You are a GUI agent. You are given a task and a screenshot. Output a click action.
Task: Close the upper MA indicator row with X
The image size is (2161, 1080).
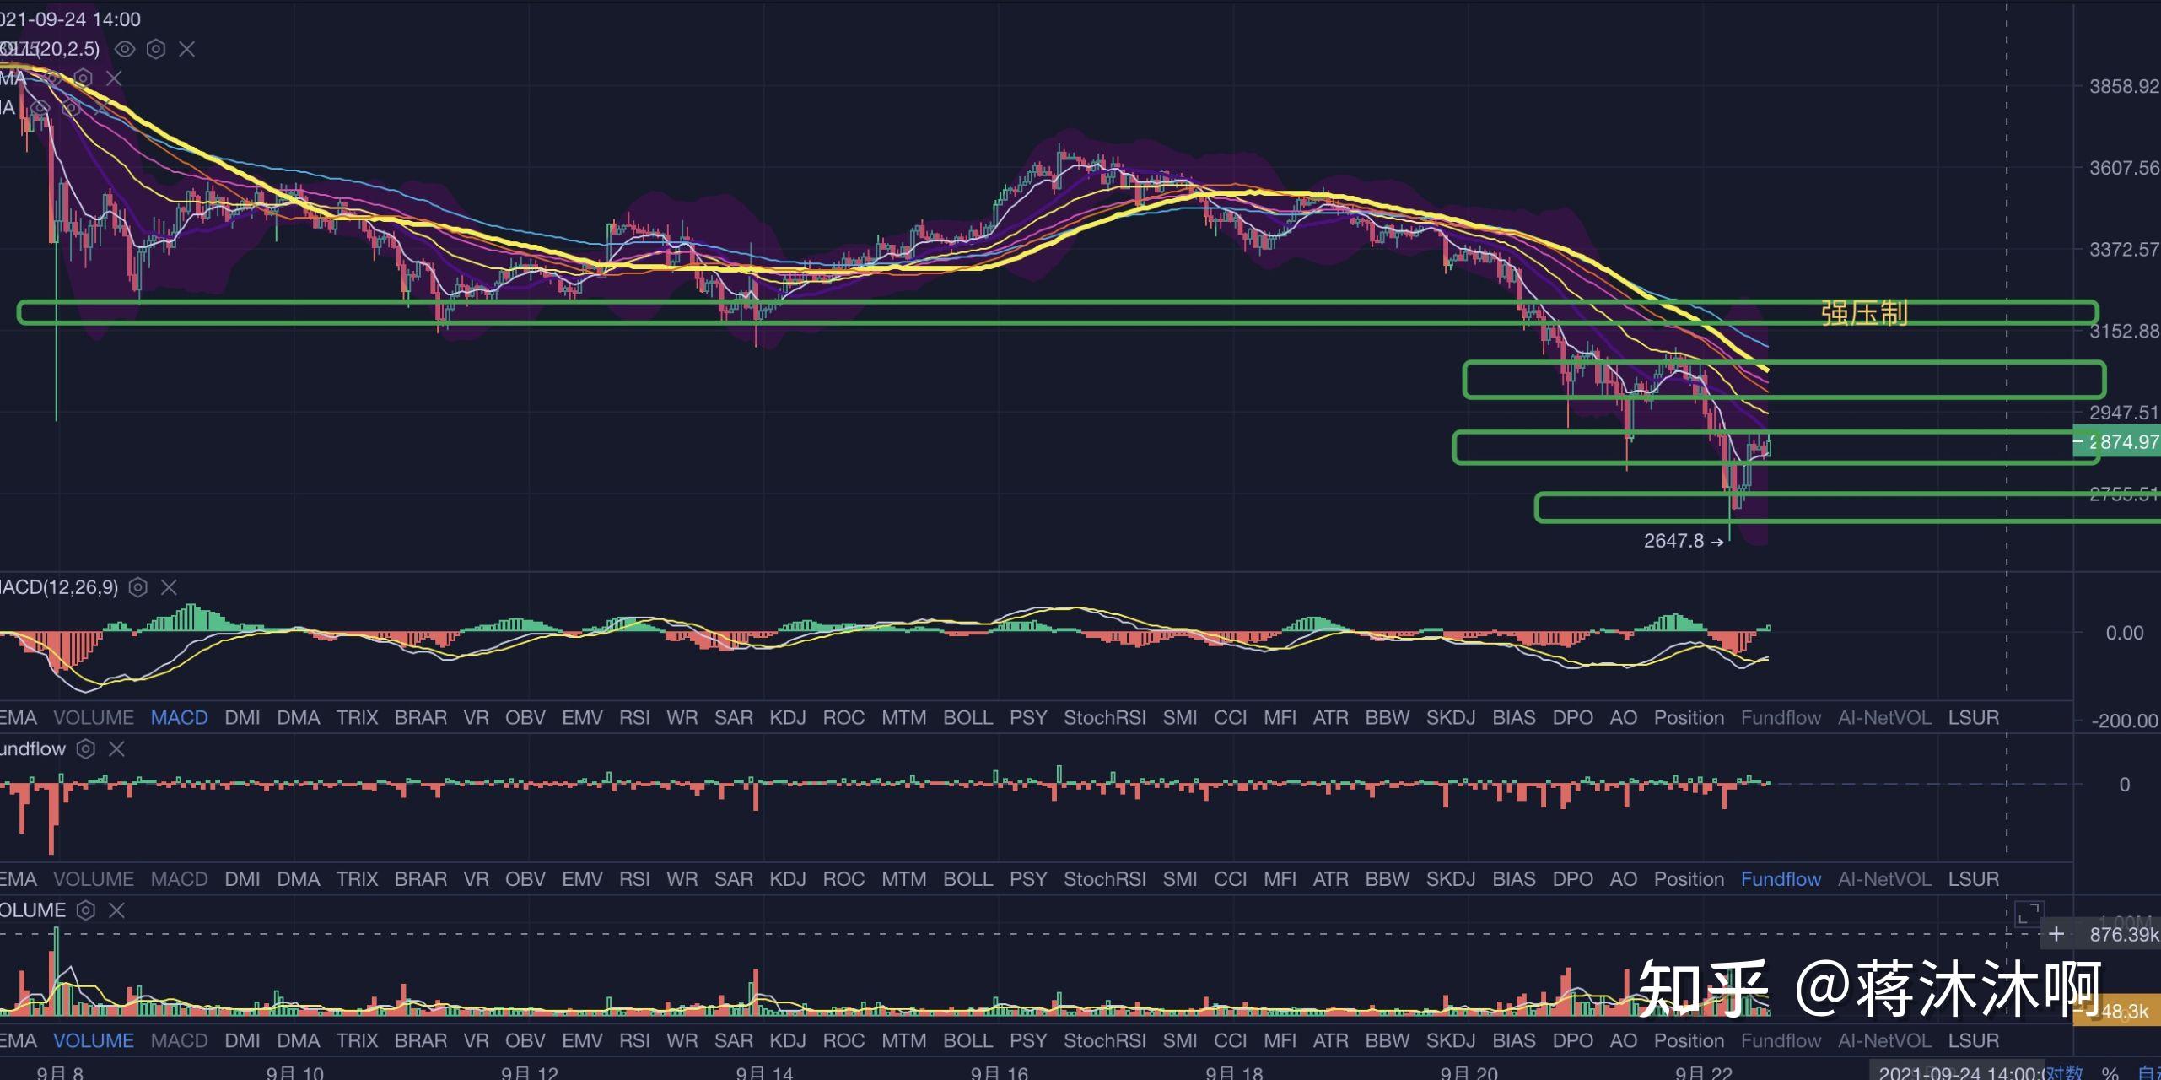point(114,78)
